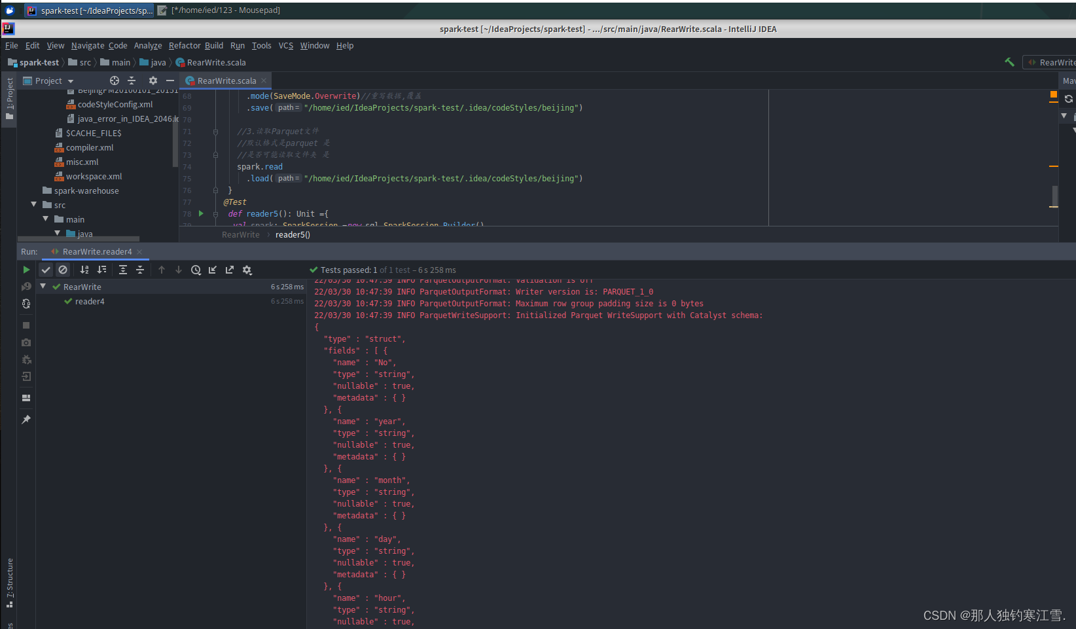Open the Structure tool window tab
This screenshot has height=629, width=1076.
tap(9, 583)
